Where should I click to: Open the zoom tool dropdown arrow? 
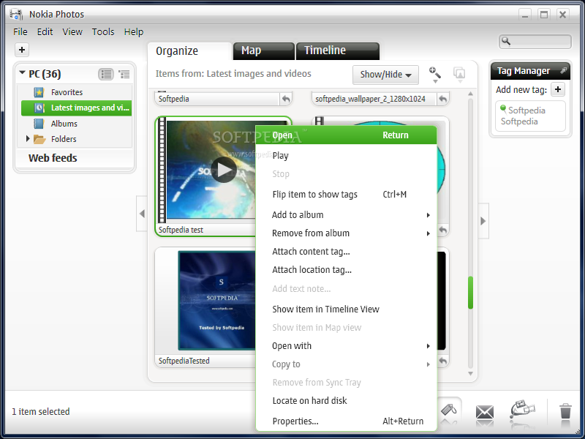click(x=435, y=81)
